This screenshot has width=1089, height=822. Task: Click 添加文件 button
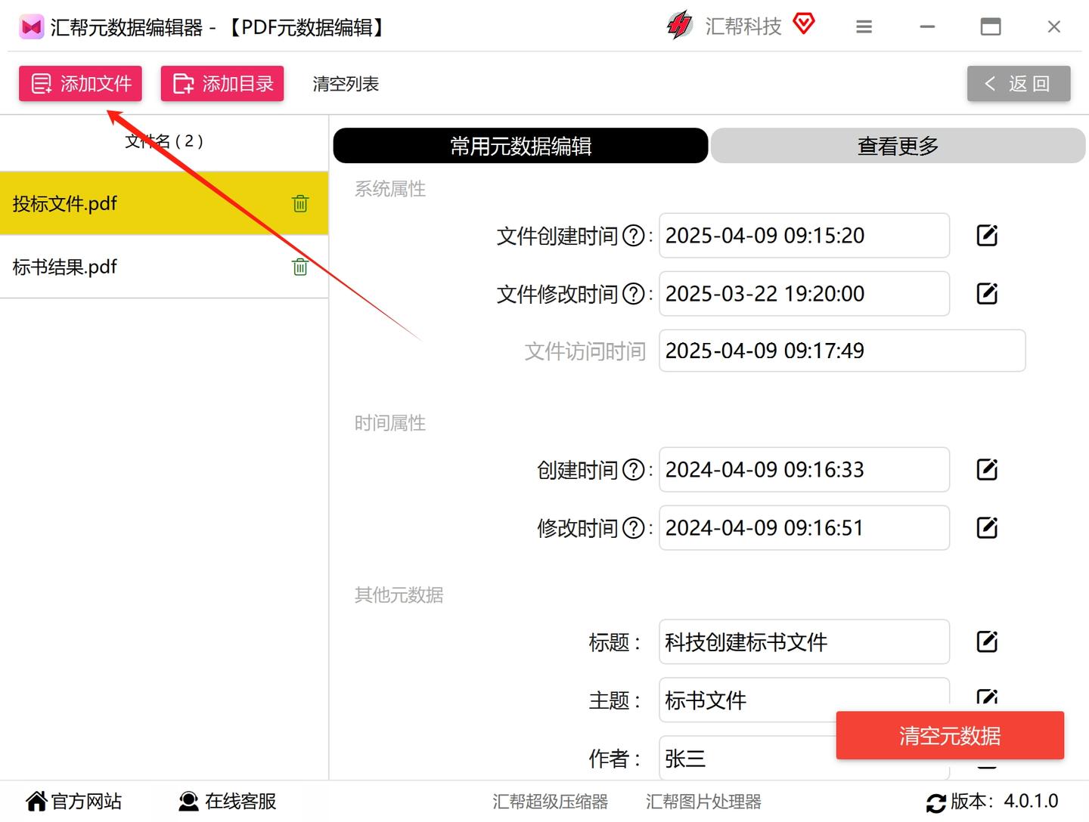(80, 83)
